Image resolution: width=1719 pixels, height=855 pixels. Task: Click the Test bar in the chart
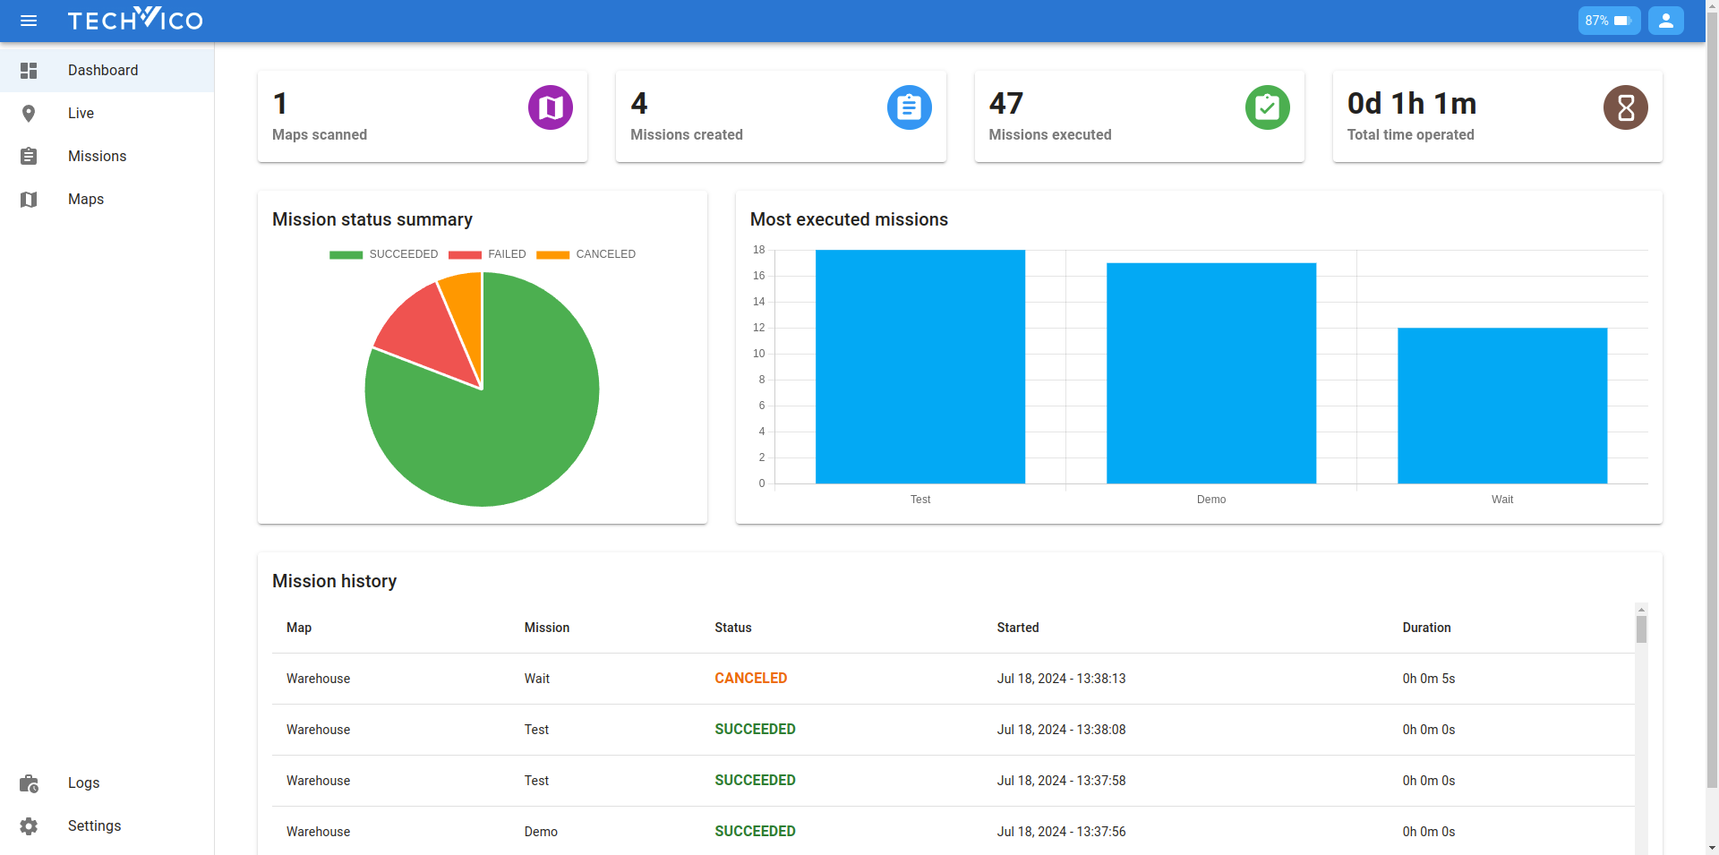point(919,367)
